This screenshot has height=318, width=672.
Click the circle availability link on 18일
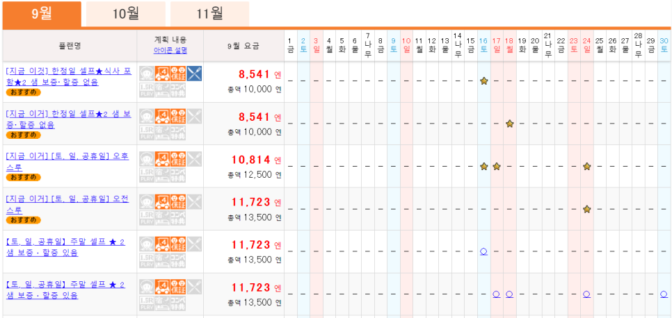coord(510,294)
